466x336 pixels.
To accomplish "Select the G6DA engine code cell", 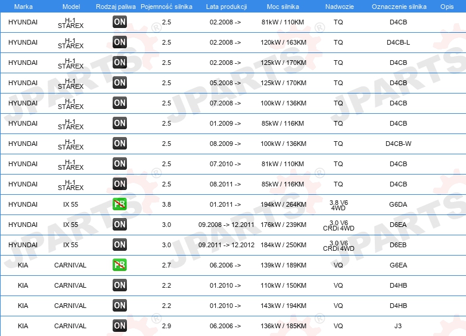I will click(398, 204).
